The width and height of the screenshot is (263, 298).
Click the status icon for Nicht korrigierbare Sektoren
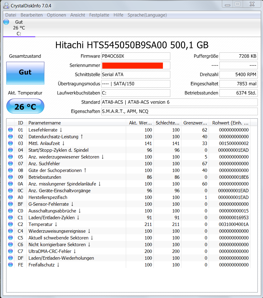10,244
